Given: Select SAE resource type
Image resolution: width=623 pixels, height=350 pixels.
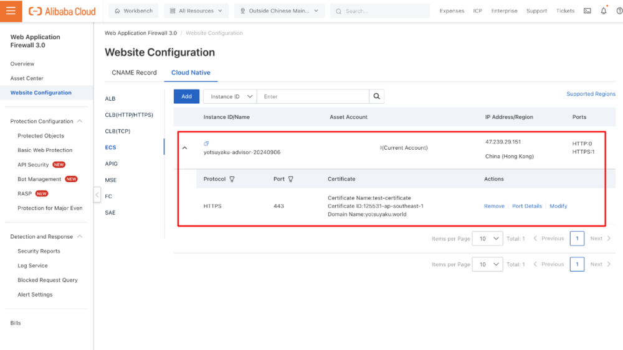Looking at the screenshot, I should 110,213.
